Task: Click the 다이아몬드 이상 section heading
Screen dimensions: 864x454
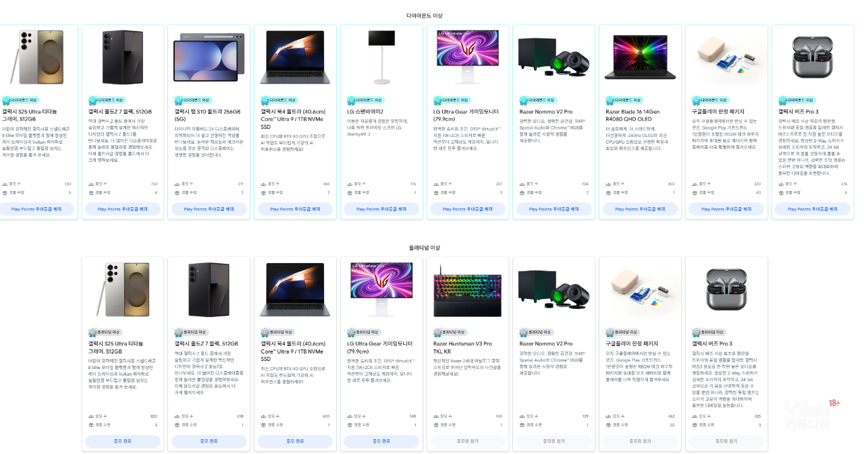Action: click(x=425, y=15)
